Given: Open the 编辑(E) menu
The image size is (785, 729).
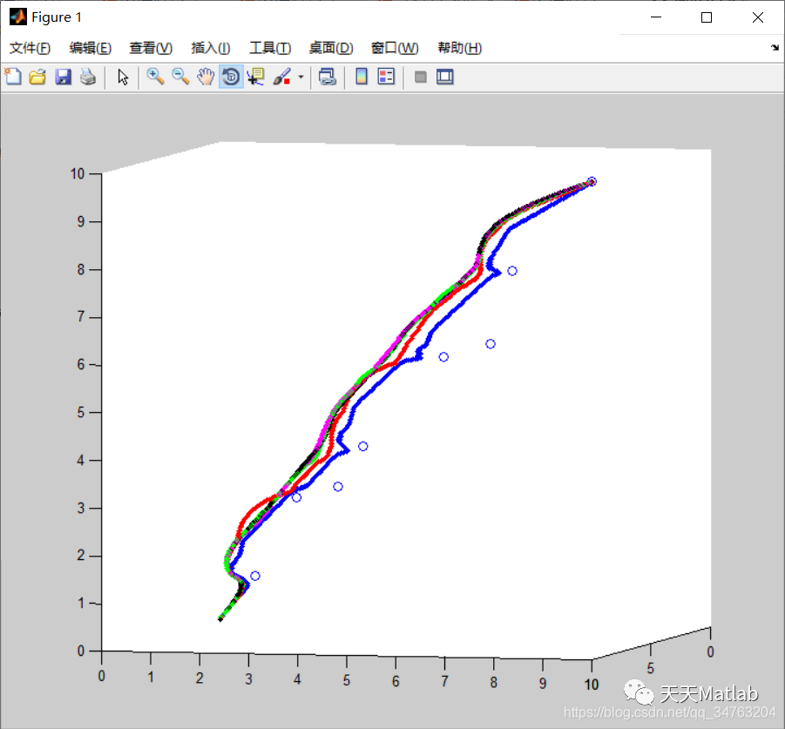Looking at the screenshot, I should point(91,48).
